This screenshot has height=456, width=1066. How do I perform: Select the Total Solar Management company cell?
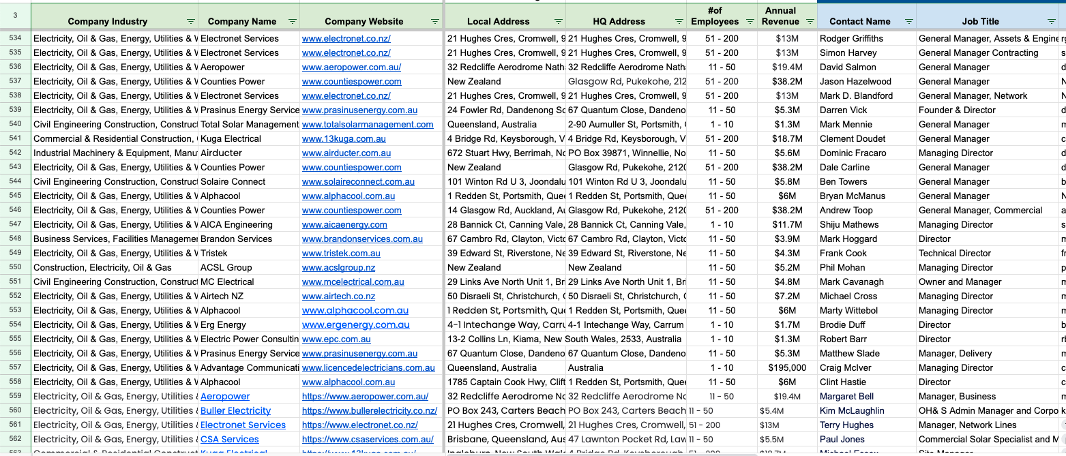249,124
